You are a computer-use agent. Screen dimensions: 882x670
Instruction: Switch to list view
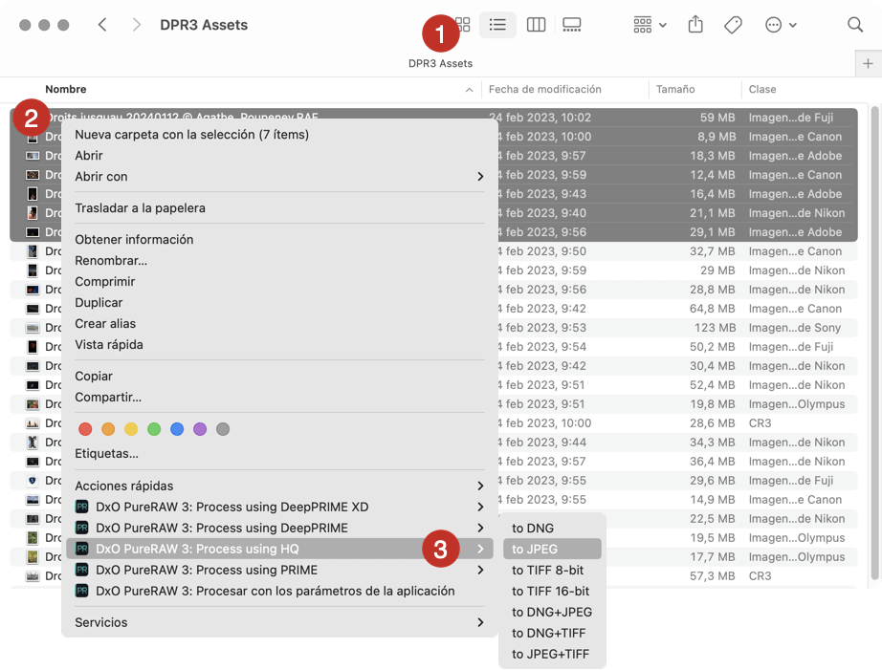click(x=497, y=25)
